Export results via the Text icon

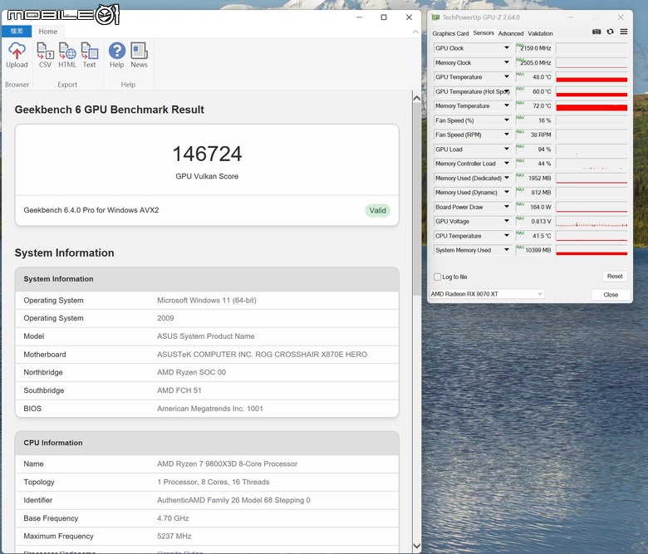(89, 51)
